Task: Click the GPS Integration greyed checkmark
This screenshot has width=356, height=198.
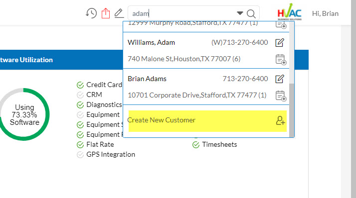Action: tap(80, 155)
